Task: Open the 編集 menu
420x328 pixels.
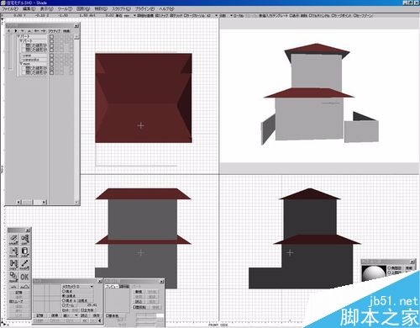Action: 29,9
